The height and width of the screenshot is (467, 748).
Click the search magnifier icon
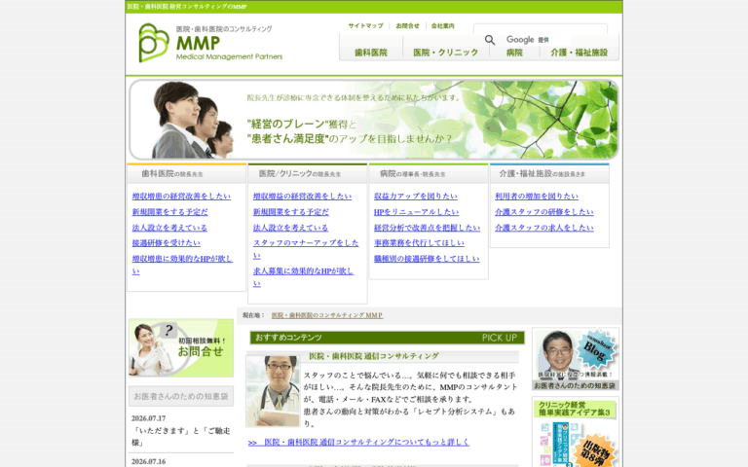point(490,40)
